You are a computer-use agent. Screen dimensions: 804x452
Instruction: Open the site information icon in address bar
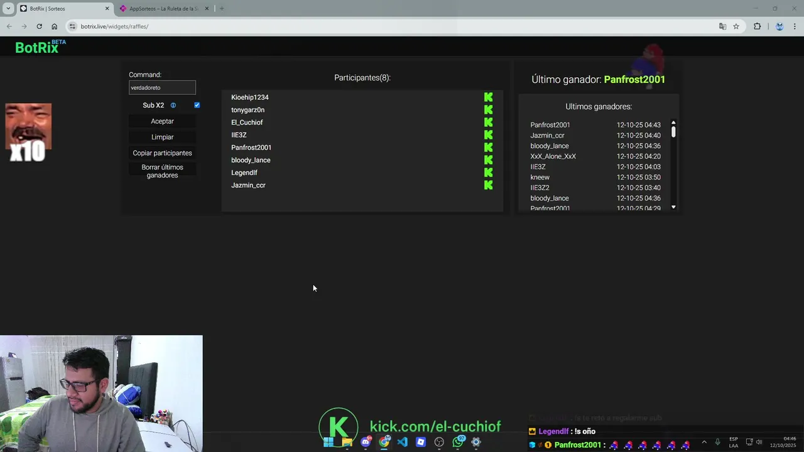click(x=72, y=26)
